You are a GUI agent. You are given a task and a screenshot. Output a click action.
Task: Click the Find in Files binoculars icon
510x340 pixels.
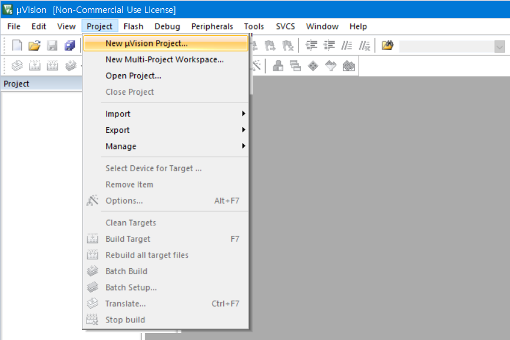click(x=388, y=45)
